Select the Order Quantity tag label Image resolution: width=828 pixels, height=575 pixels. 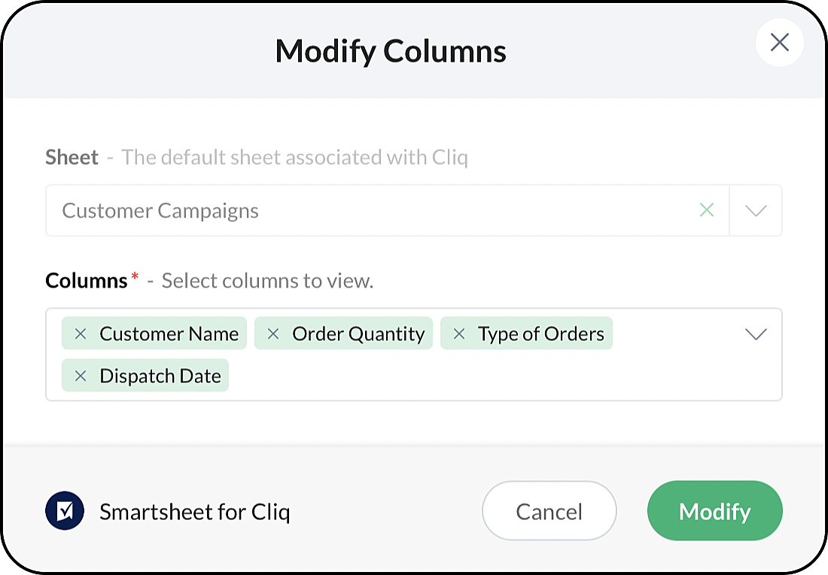coord(358,333)
